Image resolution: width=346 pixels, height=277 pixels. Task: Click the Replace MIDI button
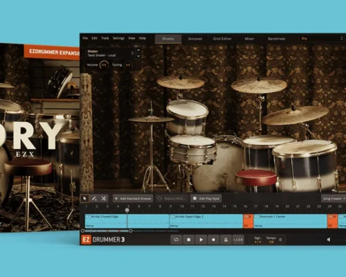coord(172,199)
